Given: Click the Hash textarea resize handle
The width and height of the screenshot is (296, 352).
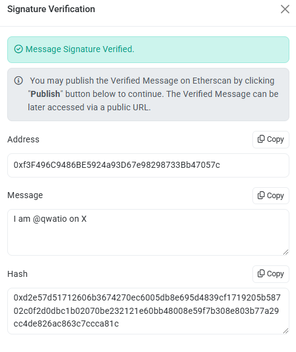Looking at the screenshot, I should click(286, 331).
